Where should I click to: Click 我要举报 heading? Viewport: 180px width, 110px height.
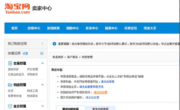tap(57, 70)
